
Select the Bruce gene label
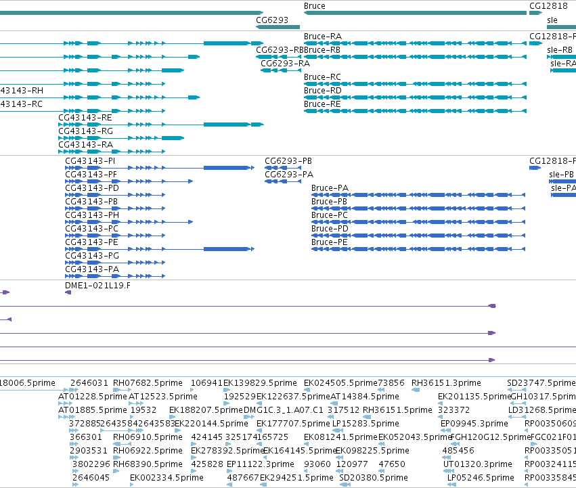tap(315, 6)
